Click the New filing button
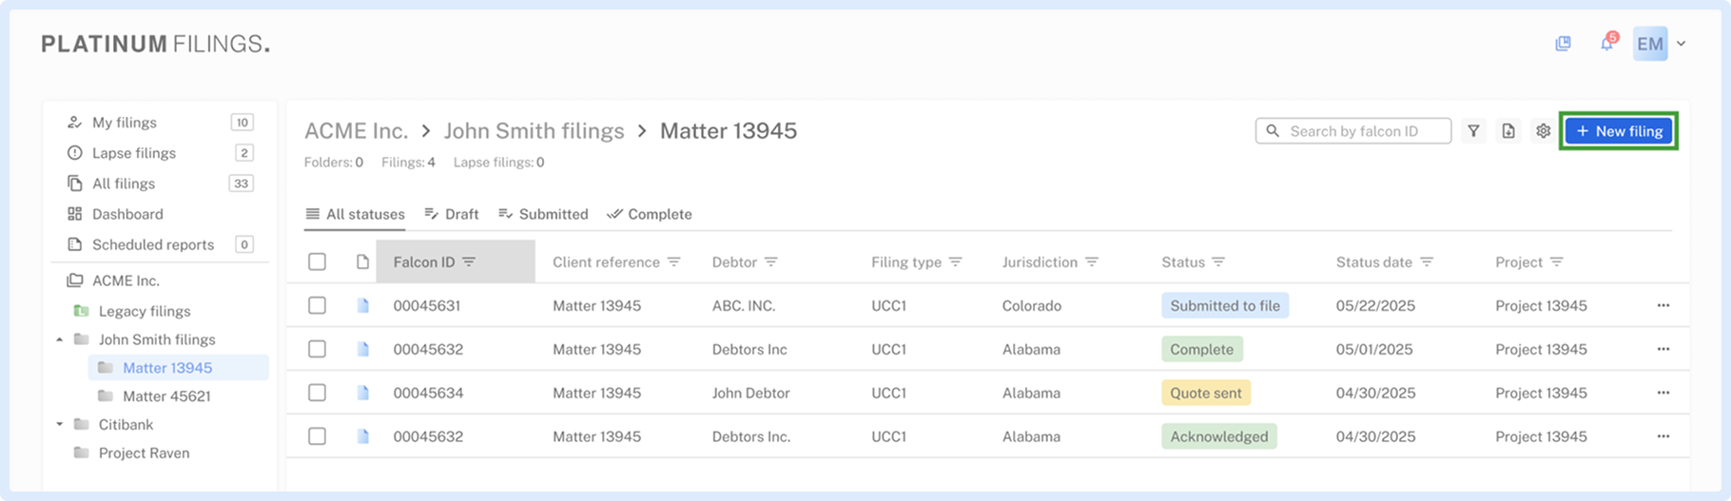 1619,131
